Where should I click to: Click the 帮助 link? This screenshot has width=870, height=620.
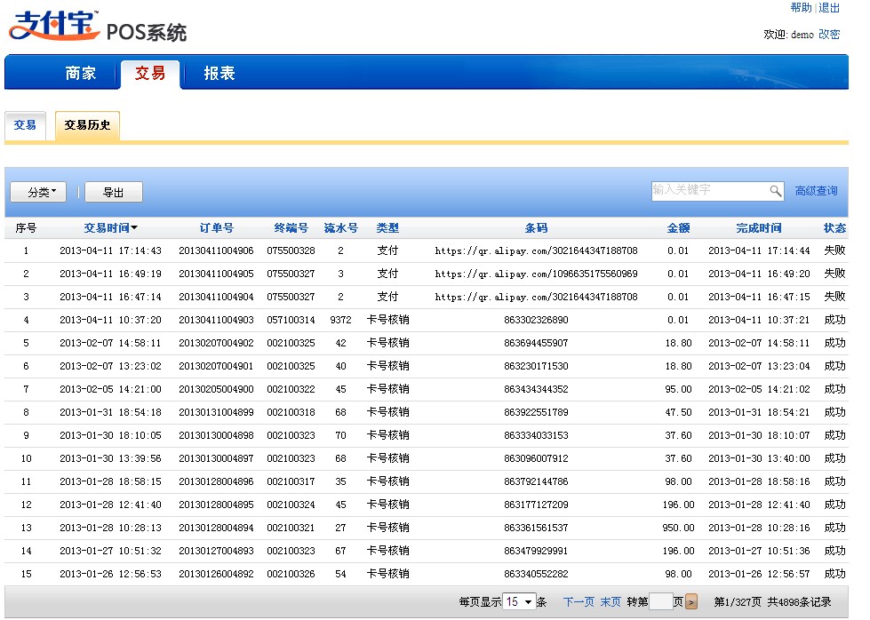(801, 8)
